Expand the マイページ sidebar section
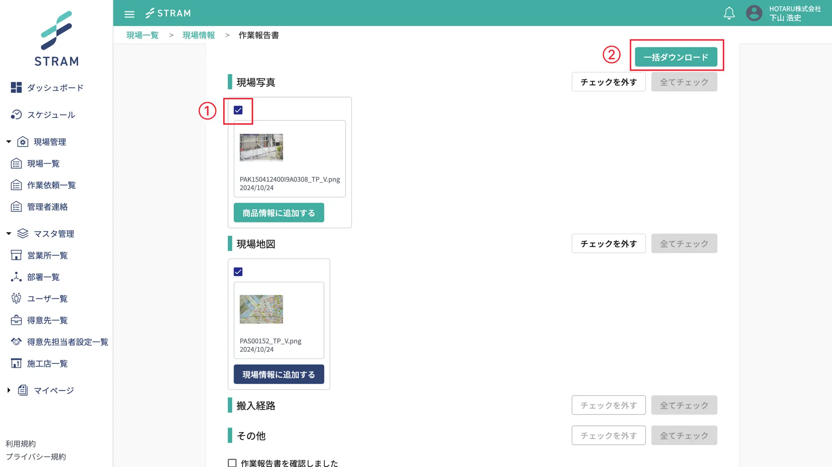Viewport: 832px width, 467px height. [x=9, y=390]
